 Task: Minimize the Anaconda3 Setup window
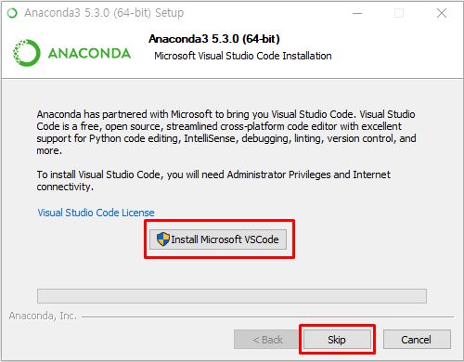pos(357,13)
